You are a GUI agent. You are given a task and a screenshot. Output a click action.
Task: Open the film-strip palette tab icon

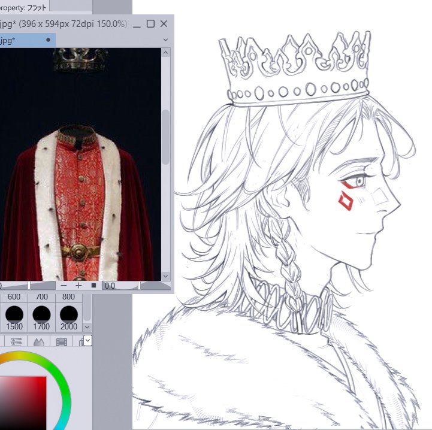pos(62,341)
